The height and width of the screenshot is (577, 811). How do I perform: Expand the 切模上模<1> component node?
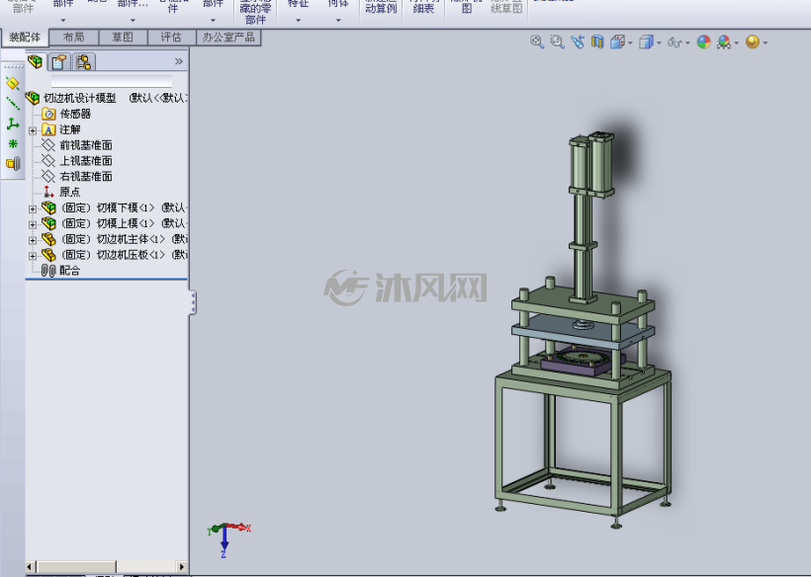point(33,224)
